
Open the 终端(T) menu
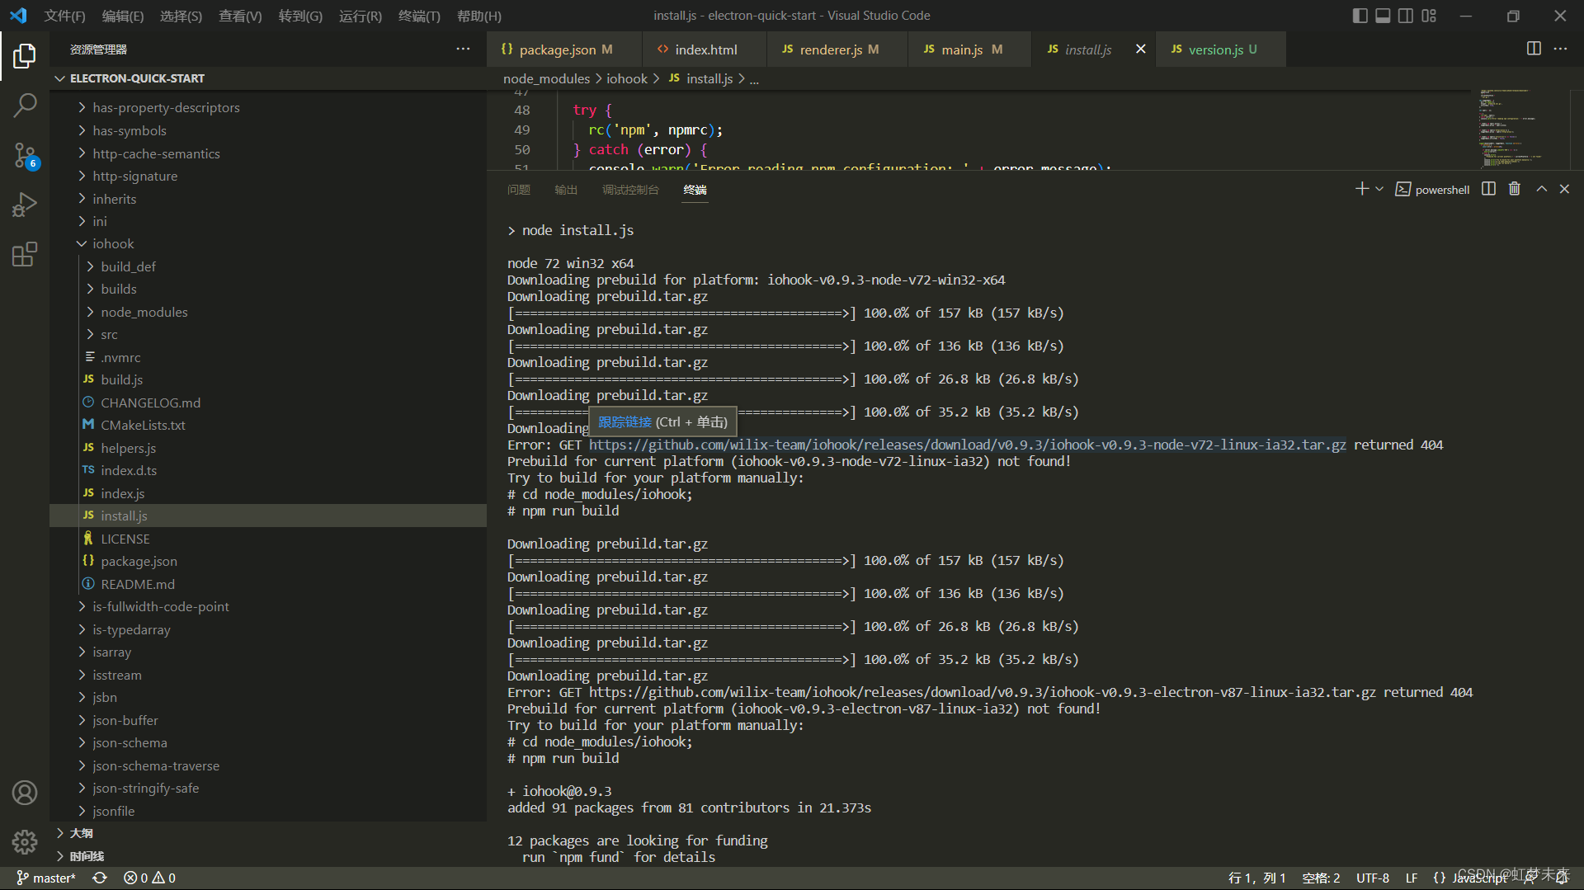pyautogui.click(x=419, y=16)
